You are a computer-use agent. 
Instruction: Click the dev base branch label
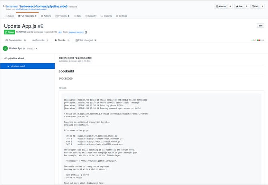(x=60, y=32)
